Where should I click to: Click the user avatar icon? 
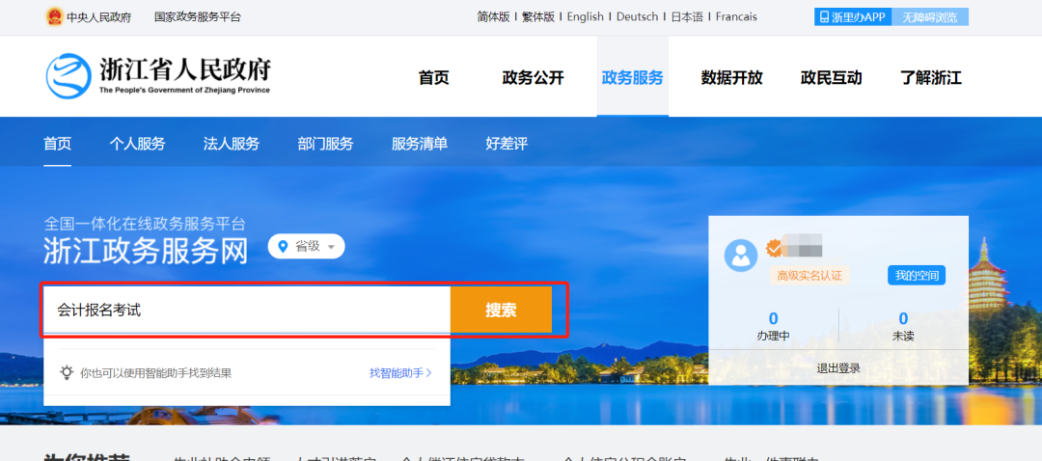point(741,255)
